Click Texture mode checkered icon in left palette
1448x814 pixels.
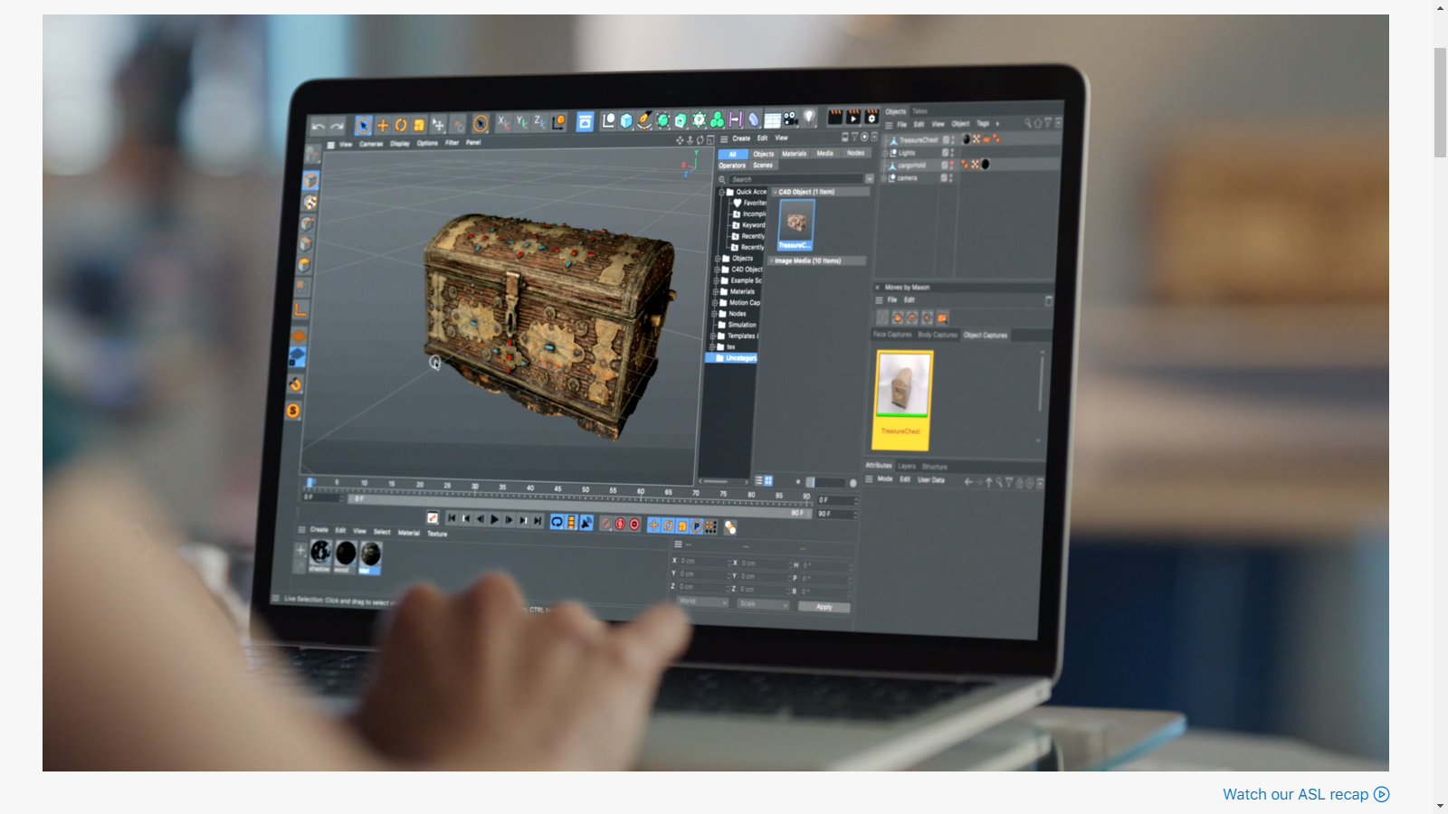pyautogui.click(x=310, y=203)
